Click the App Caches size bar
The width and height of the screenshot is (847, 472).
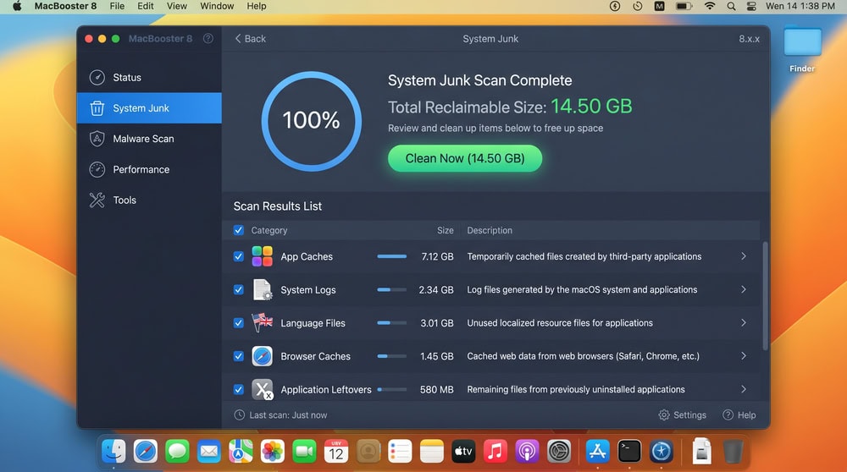pos(392,257)
